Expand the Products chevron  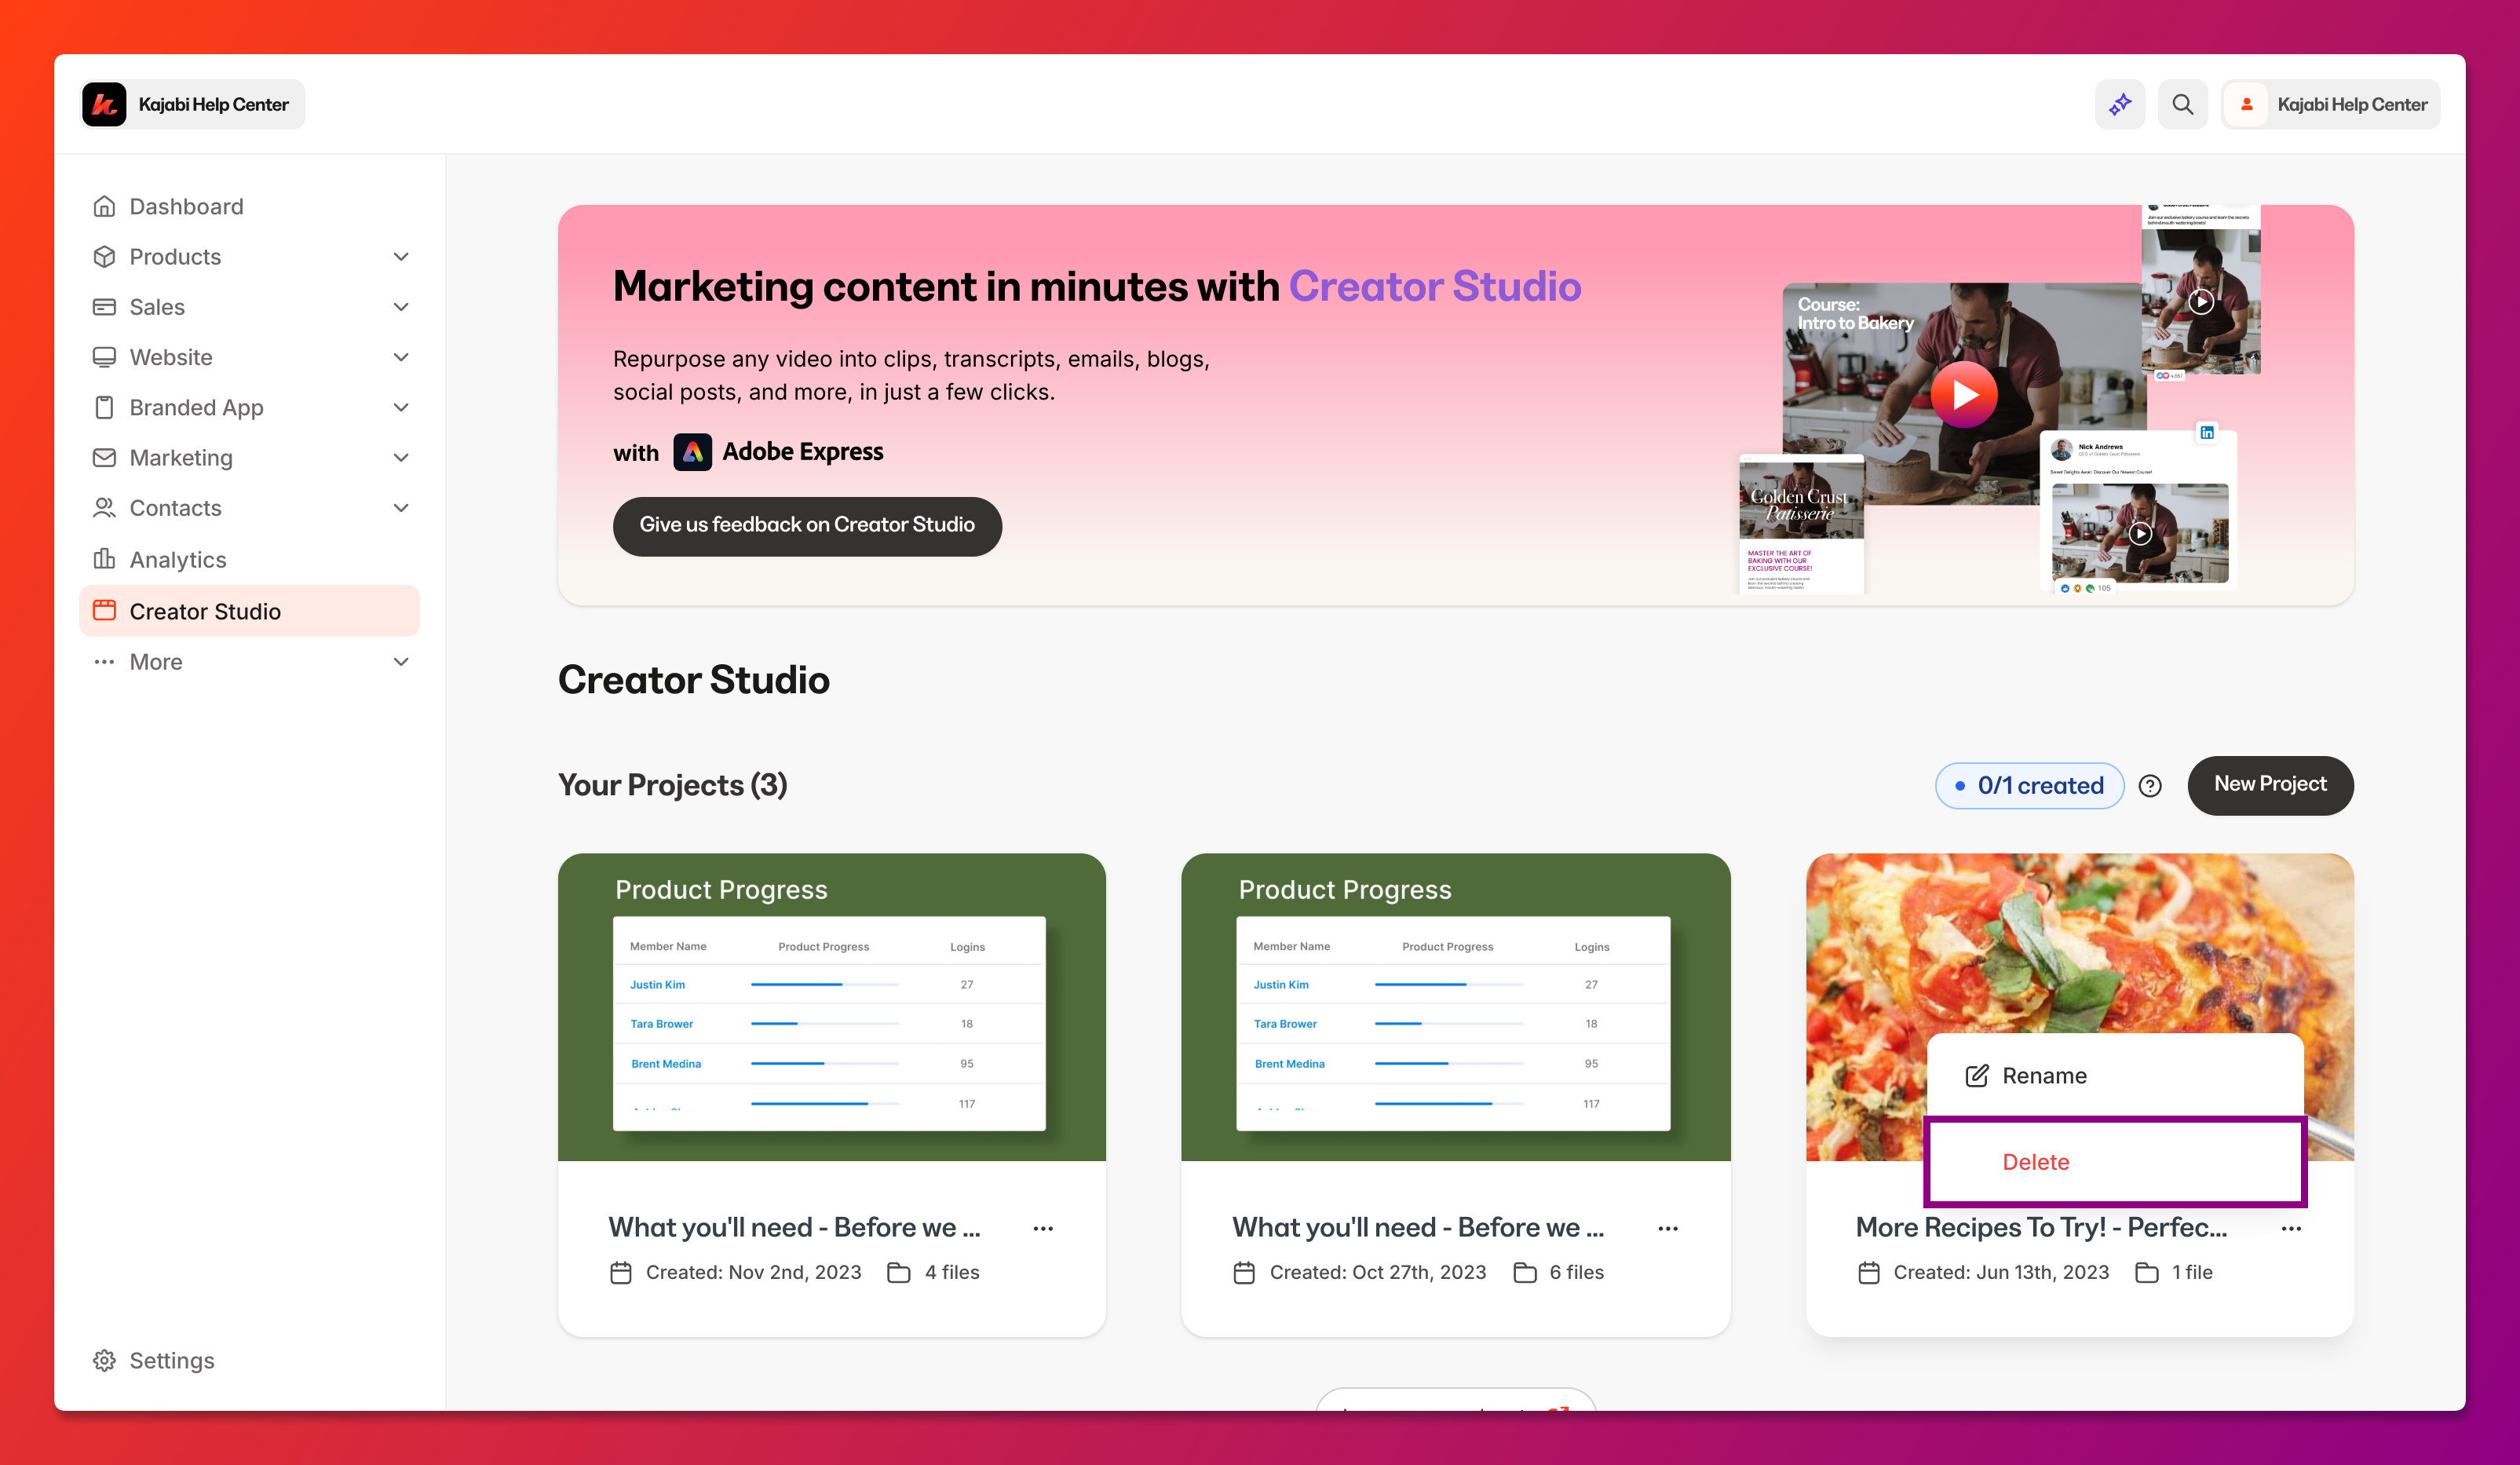401,257
